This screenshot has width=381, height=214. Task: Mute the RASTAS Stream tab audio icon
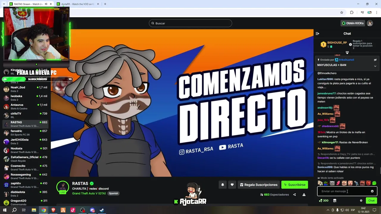[46, 4]
